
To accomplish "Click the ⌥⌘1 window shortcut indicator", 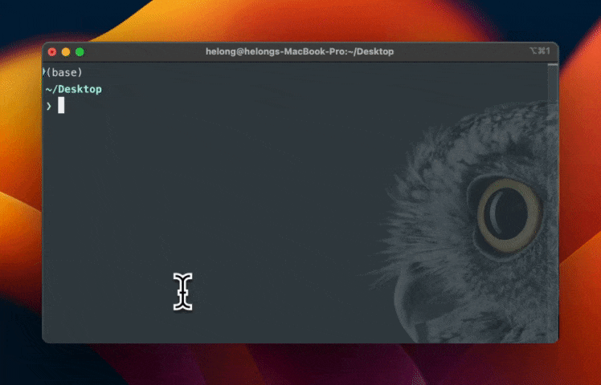I will (540, 51).
